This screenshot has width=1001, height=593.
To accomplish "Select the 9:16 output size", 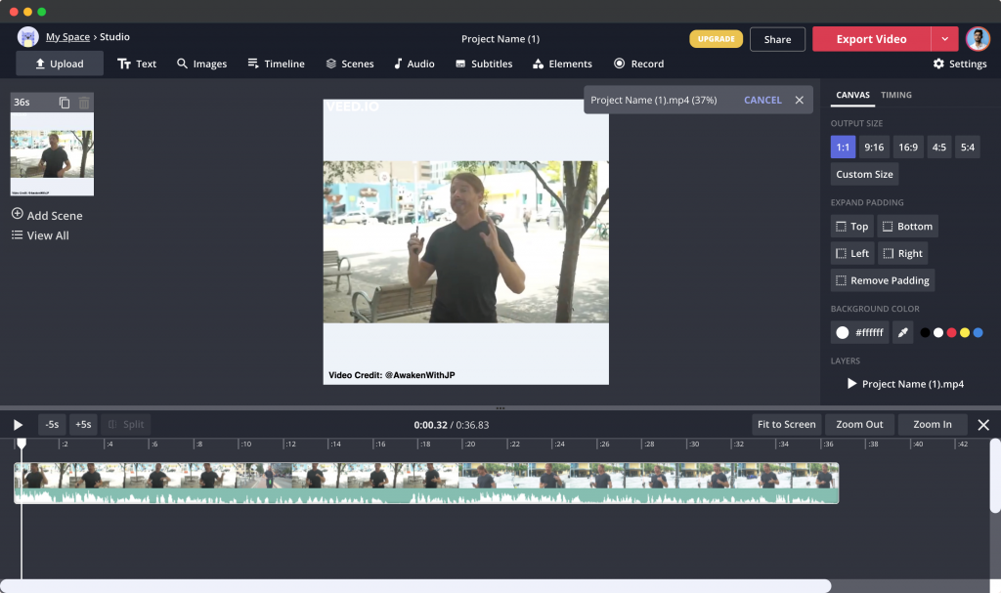I will click(874, 148).
